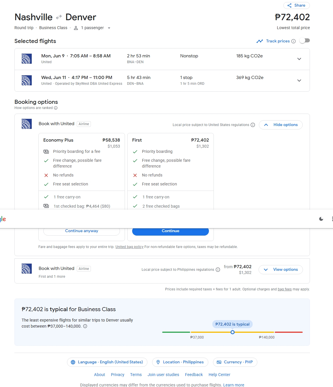Image resolution: width=333 pixels, height=387 pixels.
Task: Open the Terms footer link
Action: point(136,375)
